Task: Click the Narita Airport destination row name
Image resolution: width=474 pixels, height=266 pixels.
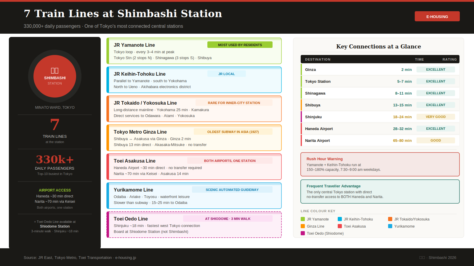Action: coord(317,140)
